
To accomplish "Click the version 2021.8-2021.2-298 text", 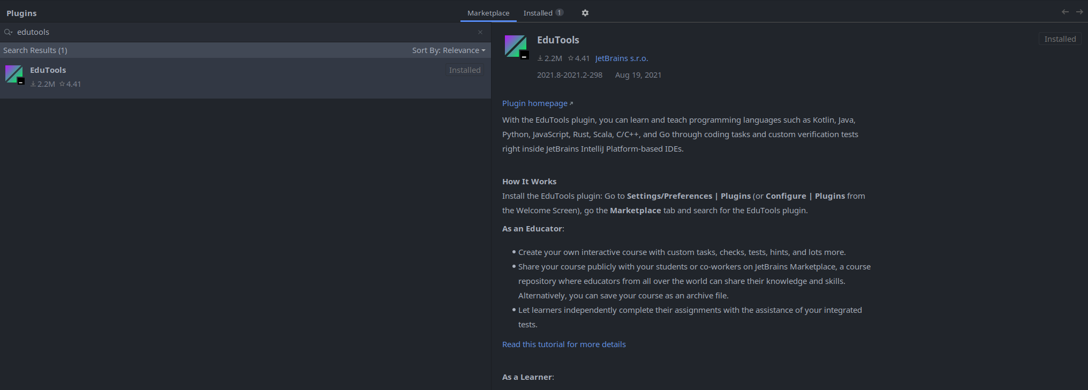I will tap(570, 75).
